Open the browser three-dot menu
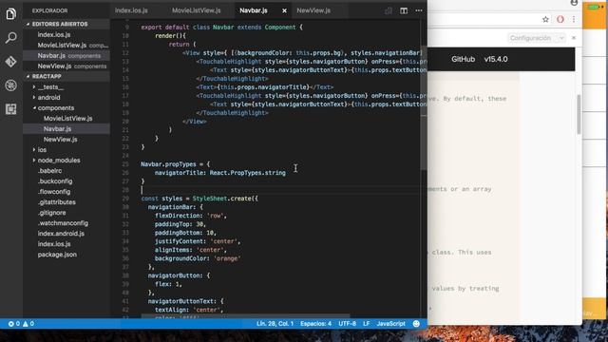Image resolution: width=608 pixels, height=342 pixels. pos(574,19)
